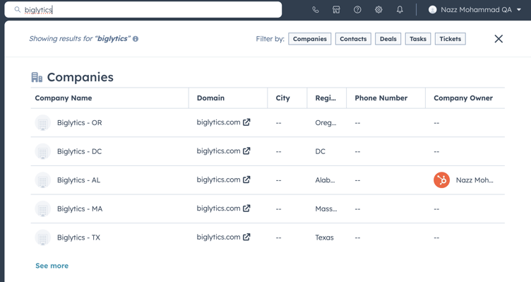Image resolution: width=531 pixels, height=282 pixels.
Task: Open external link icon for Biglytics - DC domain
Action: (x=246, y=151)
